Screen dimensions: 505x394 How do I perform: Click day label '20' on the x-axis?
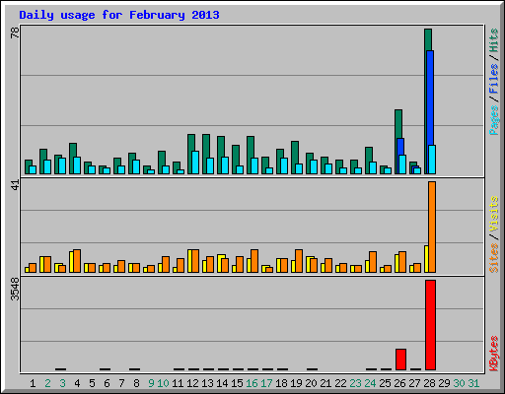coord(311,383)
